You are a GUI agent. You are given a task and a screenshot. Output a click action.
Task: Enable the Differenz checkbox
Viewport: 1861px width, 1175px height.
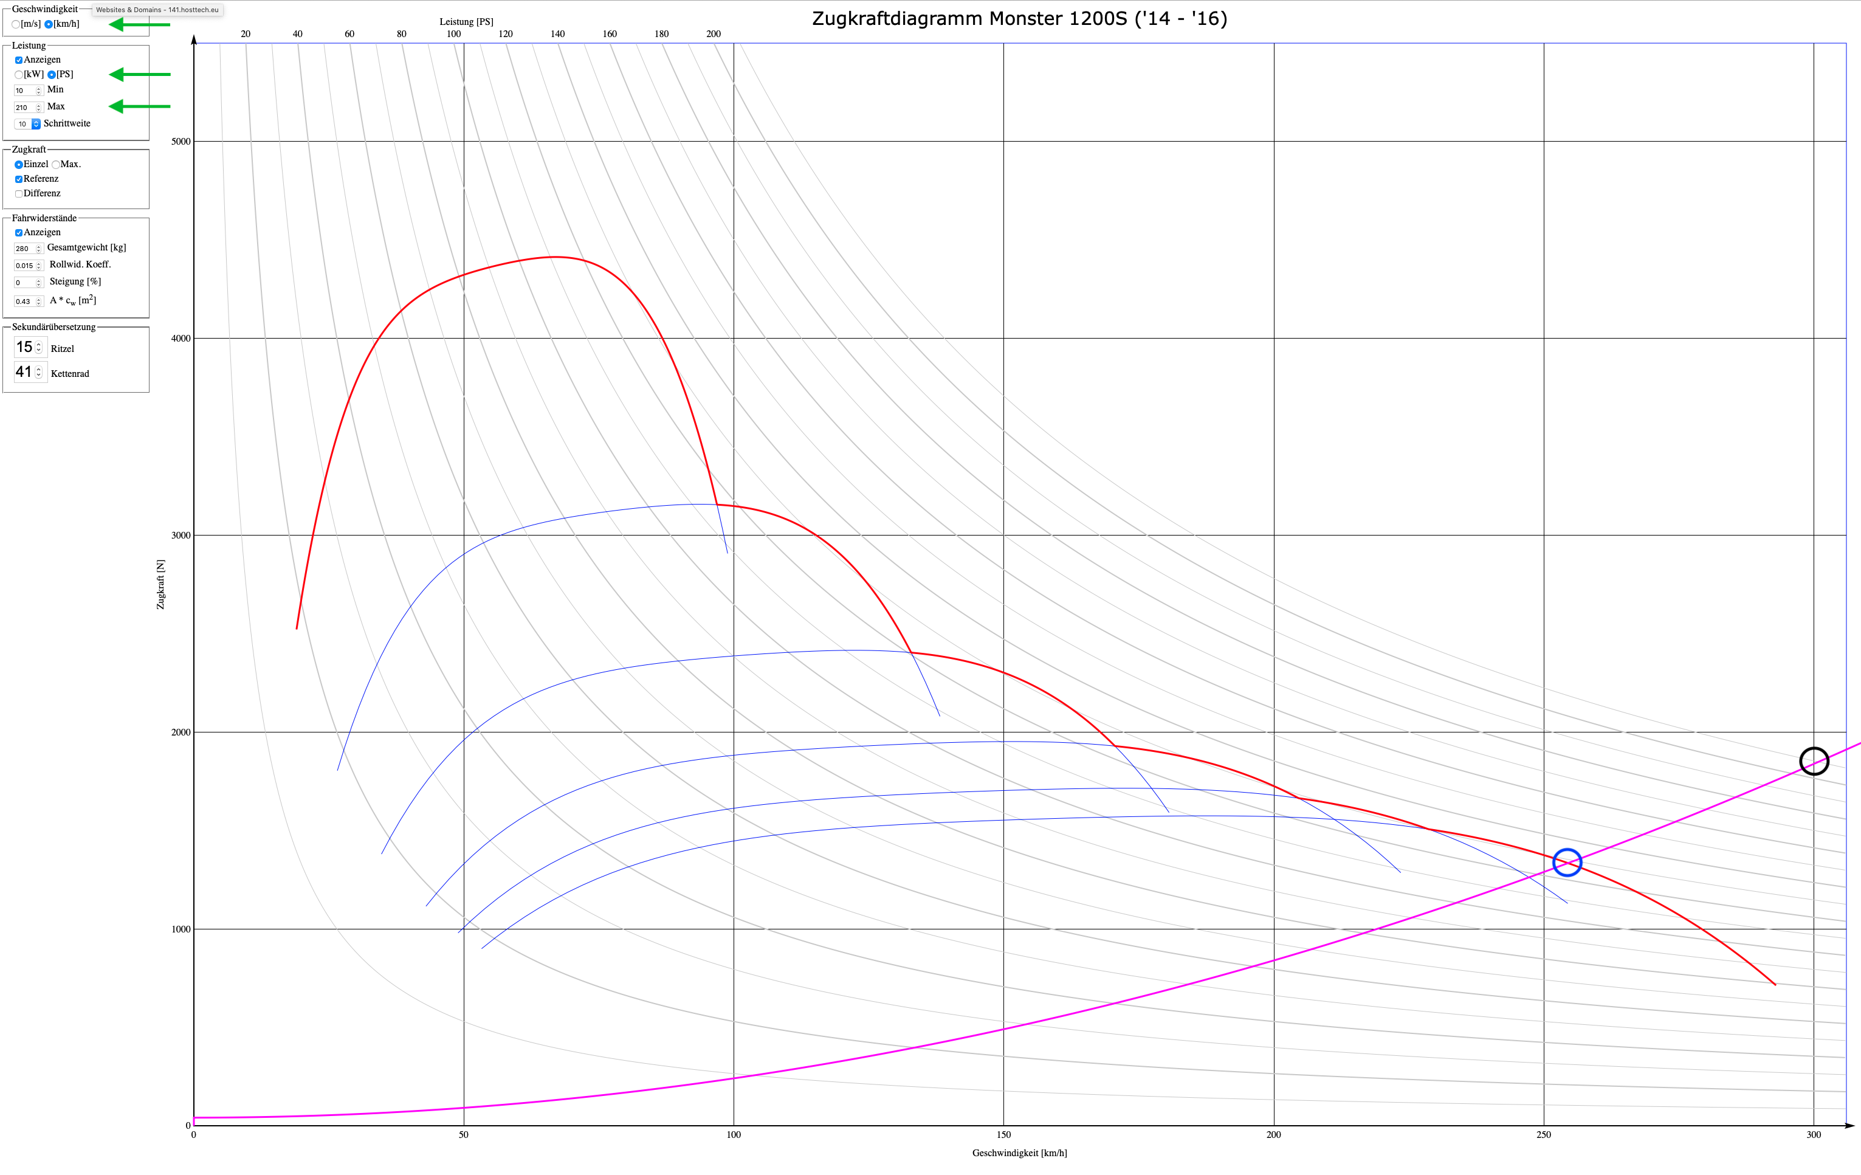[x=19, y=194]
